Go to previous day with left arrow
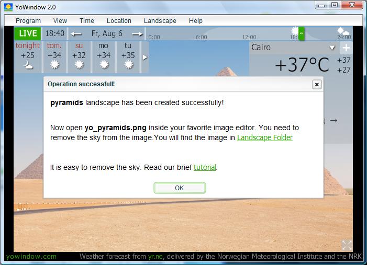The image size is (367, 265). [76, 34]
